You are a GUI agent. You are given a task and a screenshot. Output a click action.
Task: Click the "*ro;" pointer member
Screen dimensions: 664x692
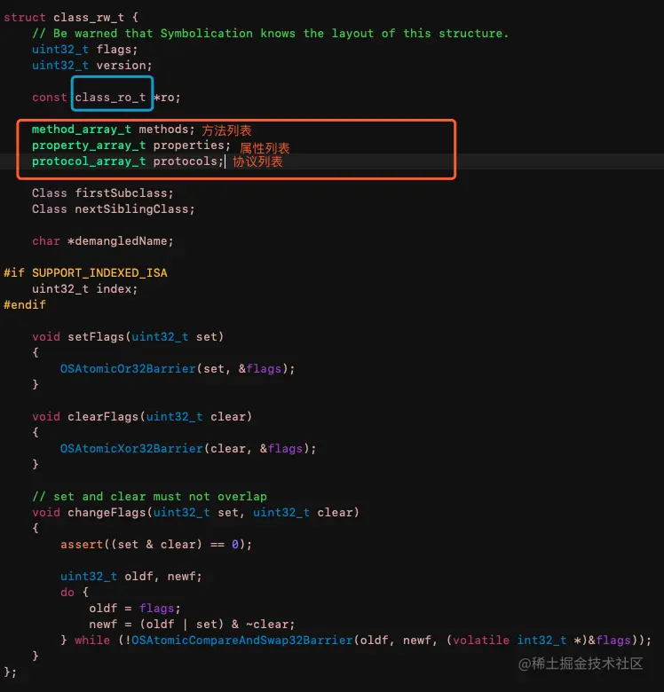point(167,97)
